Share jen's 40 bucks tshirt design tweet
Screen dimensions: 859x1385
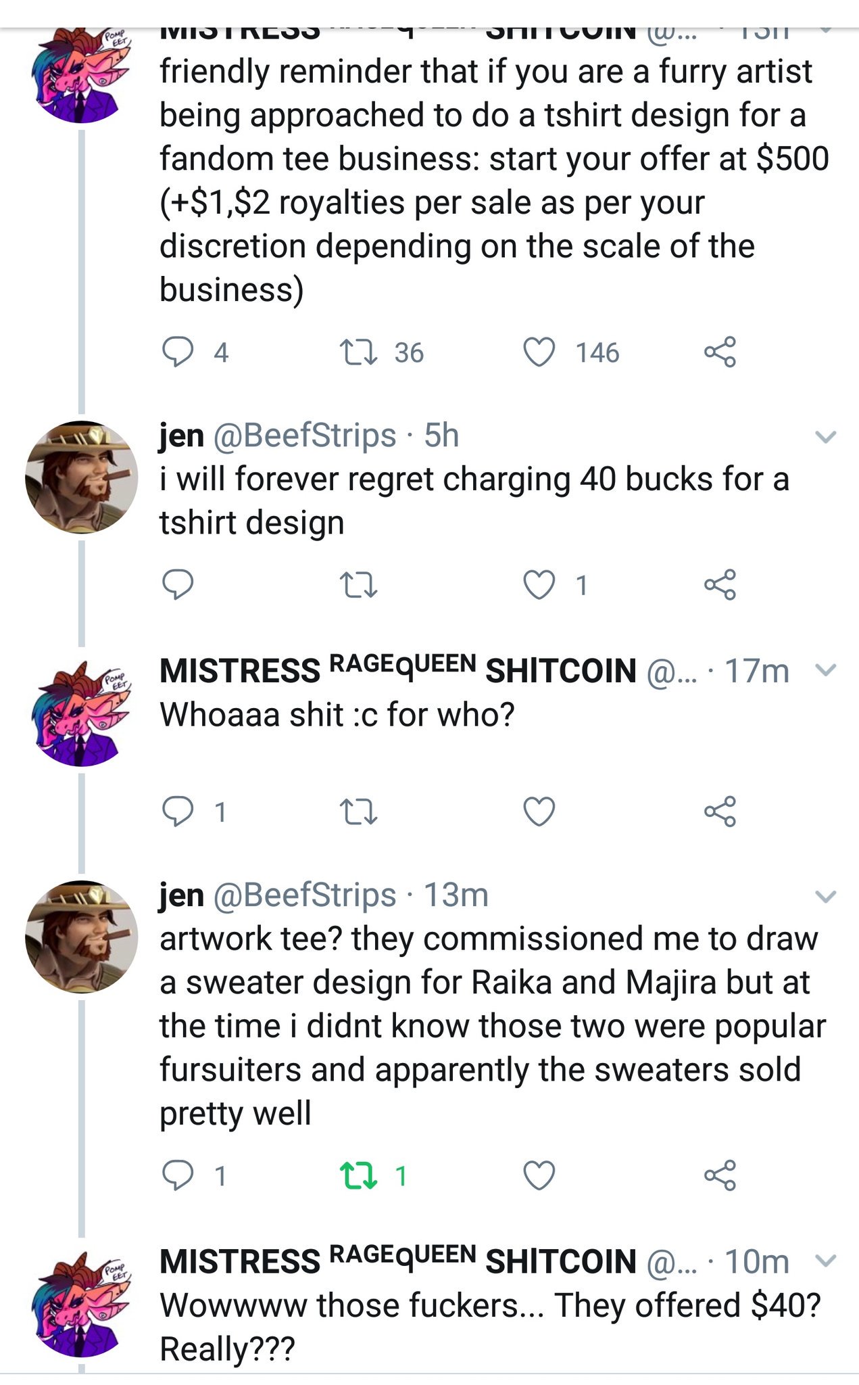[x=720, y=584]
